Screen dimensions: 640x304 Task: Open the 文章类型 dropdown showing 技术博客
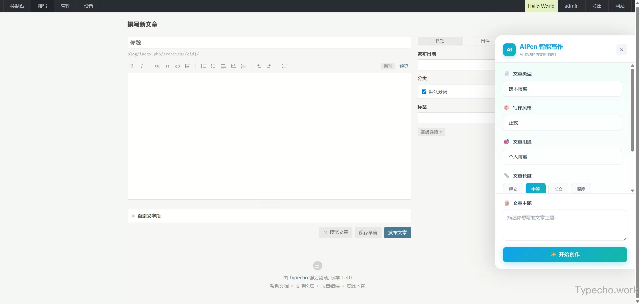pos(562,89)
